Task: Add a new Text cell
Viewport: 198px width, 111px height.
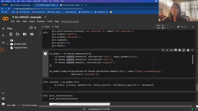Action: click(x=55, y=27)
